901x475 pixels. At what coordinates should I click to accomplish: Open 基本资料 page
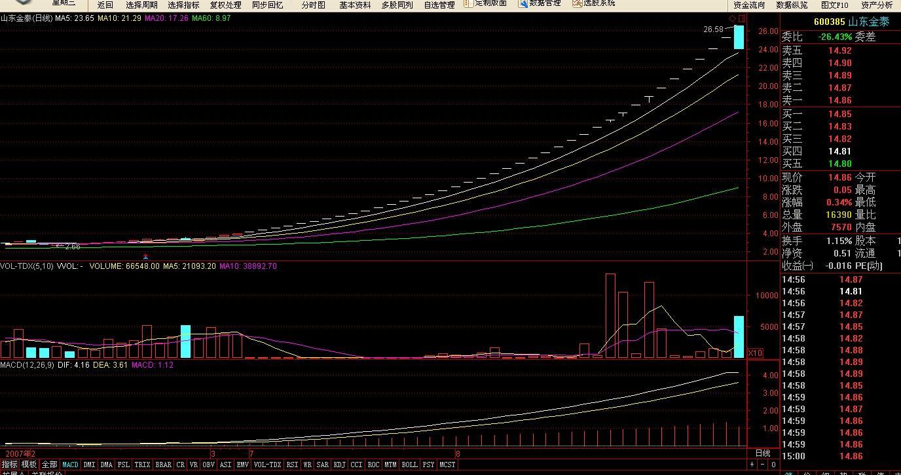[x=355, y=5]
